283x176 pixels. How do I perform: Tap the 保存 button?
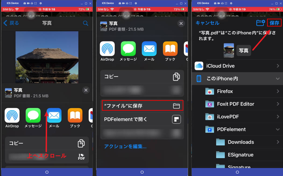pos(274,23)
